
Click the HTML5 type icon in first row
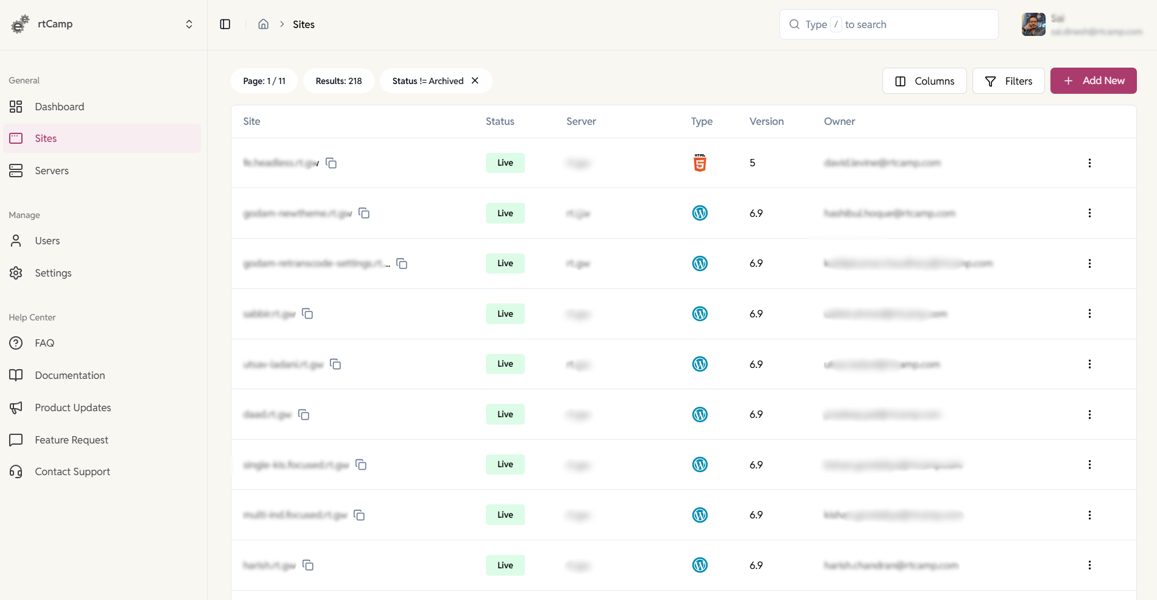point(700,163)
